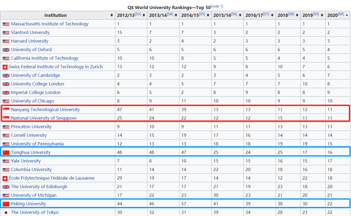Open the Princeton University link
This screenshot has height=216, width=351.
31,127
